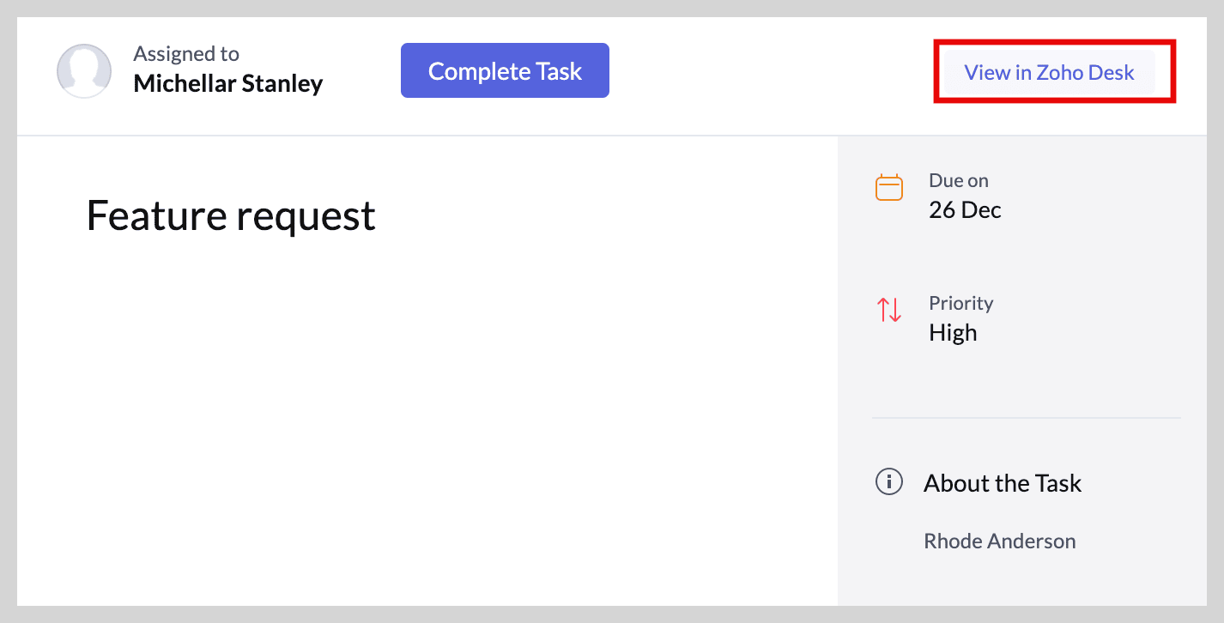Screen dimensions: 1224x623
Task: Click the divider line above About the Task
Action: pyautogui.click(x=1026, y=418)
